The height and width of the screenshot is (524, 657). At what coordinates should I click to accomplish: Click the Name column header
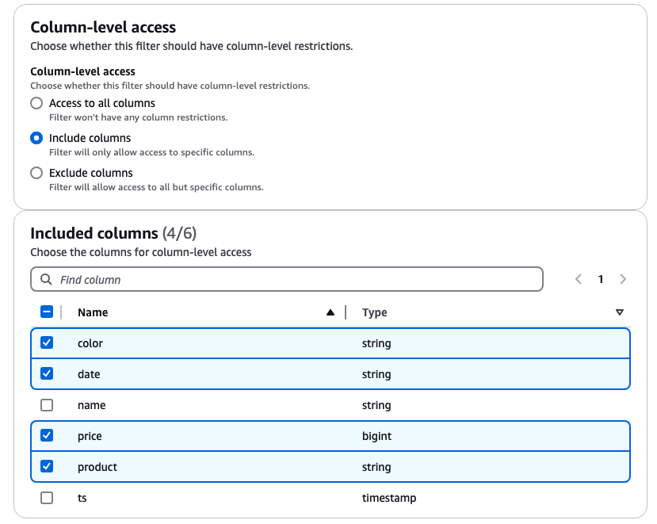(x=93, y=312)
